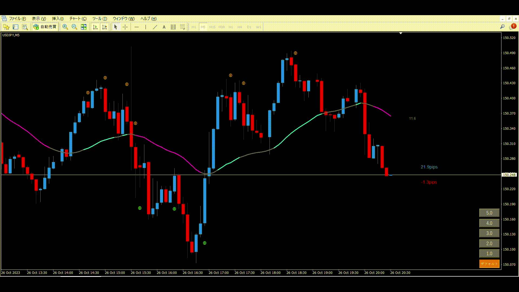
Task: Open the ツール menu
Action: [99, 18]
